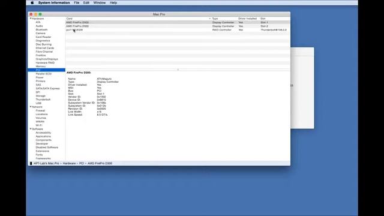The height and width of the screenshot is (216, 384).
Task: Select Memory in the sidebar
Action: (x=41, y=67)
